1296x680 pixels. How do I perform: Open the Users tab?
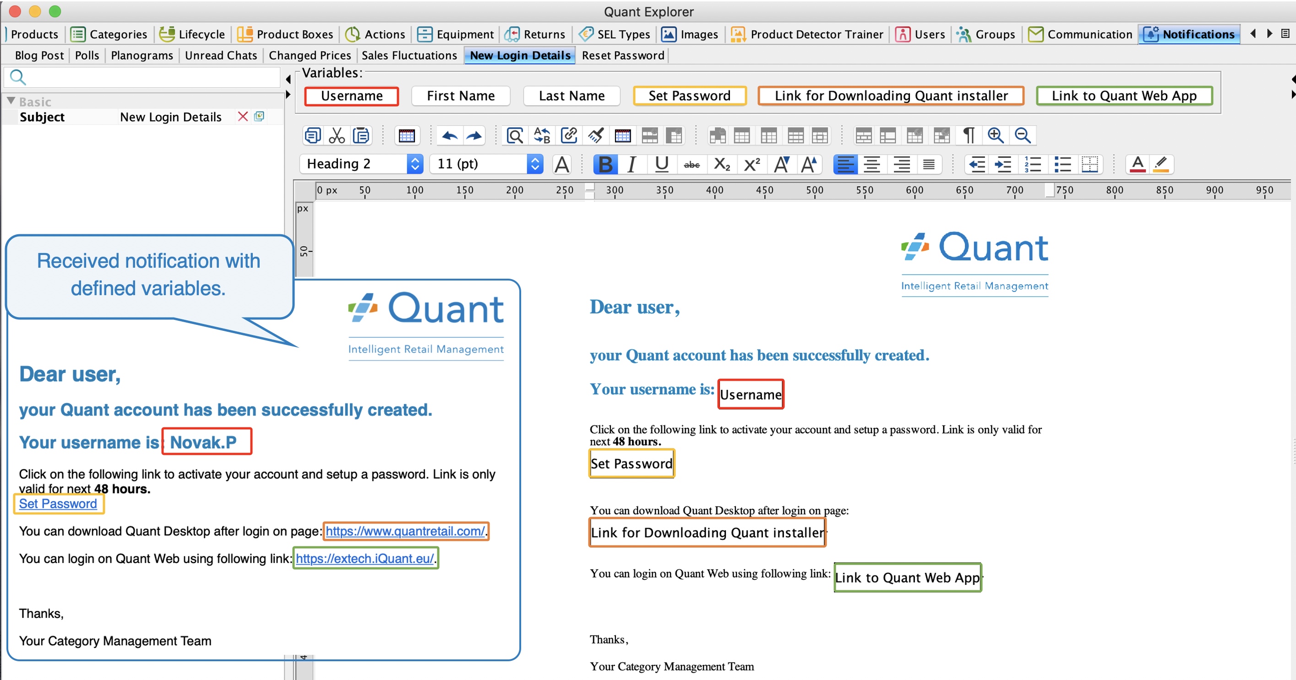point(920,34)
